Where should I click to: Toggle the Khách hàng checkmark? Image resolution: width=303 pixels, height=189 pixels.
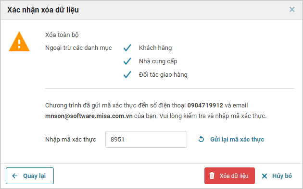click(127, 47)
